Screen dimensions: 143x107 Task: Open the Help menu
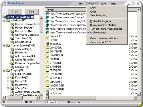coord(114,4)
